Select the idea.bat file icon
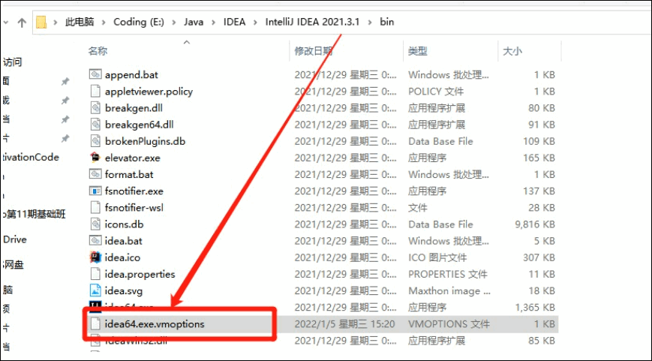Image resolution: width=652 pixels, height=361 pixels. [x=95, y=241]
